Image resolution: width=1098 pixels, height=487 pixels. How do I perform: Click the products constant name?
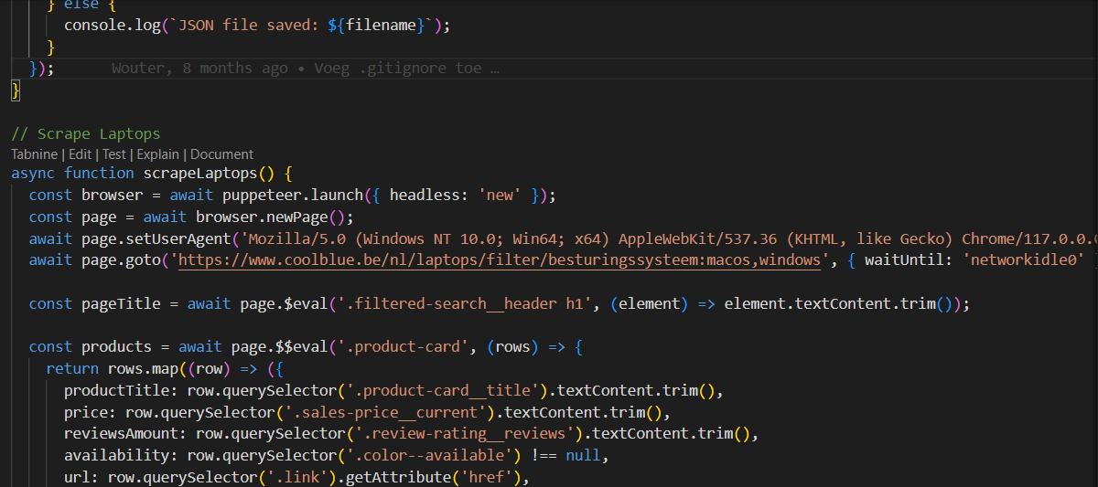click(116, 347)
